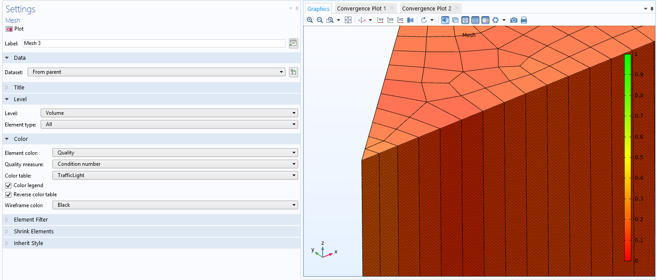Screen dimensions: 657x280
Task: Switch to the Convergence Plot 1 tab
Action: tap(361, 8)
